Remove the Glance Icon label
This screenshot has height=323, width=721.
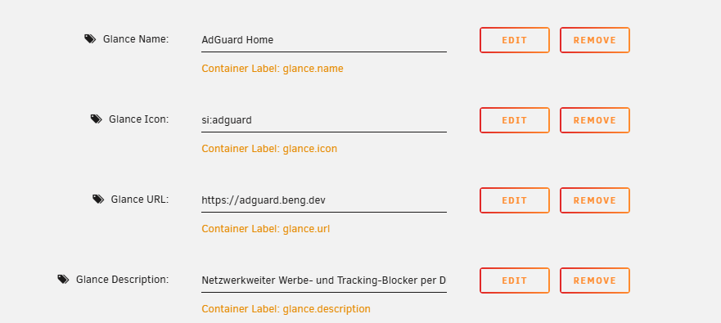coord(594,120)
